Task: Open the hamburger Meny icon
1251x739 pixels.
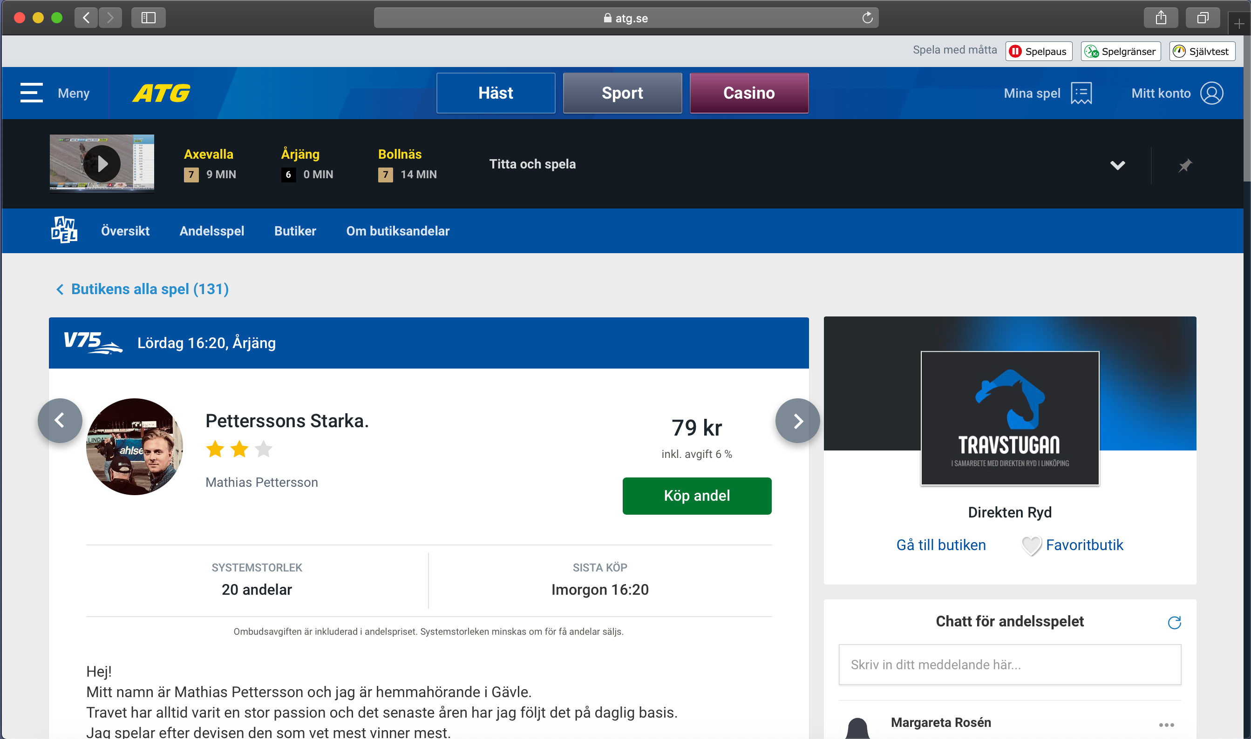Action: coord(31,93)
